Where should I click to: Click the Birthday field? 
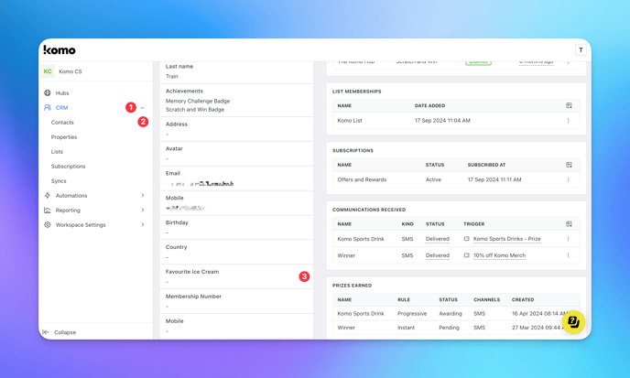pos(236,227)
